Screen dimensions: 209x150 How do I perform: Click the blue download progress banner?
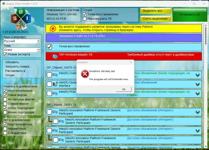click(x=124, y=38)
